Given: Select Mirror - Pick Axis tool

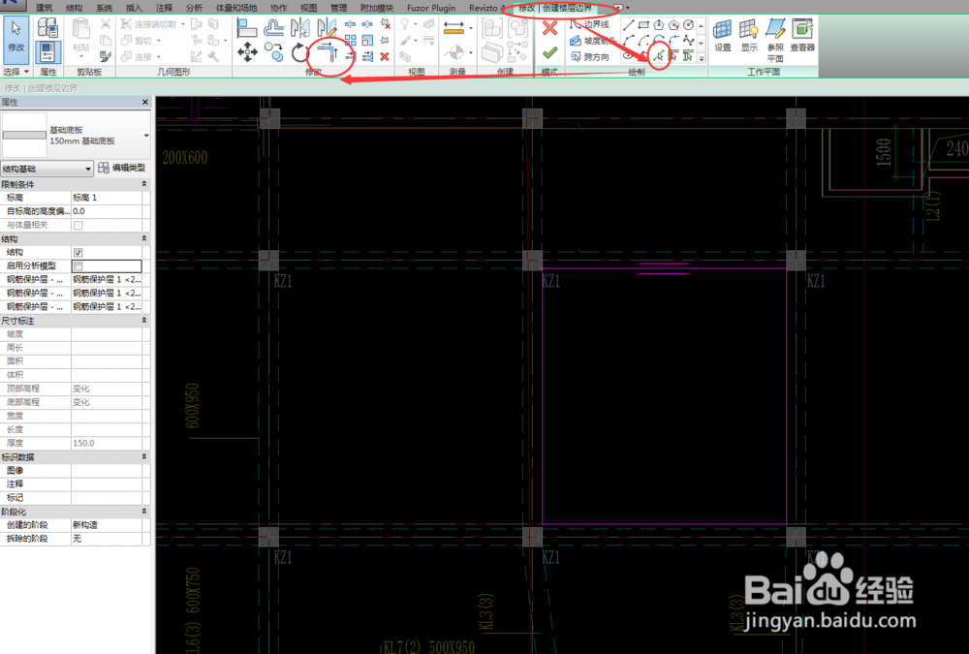Looking at the screenshot, I should (x=300, y=28).
